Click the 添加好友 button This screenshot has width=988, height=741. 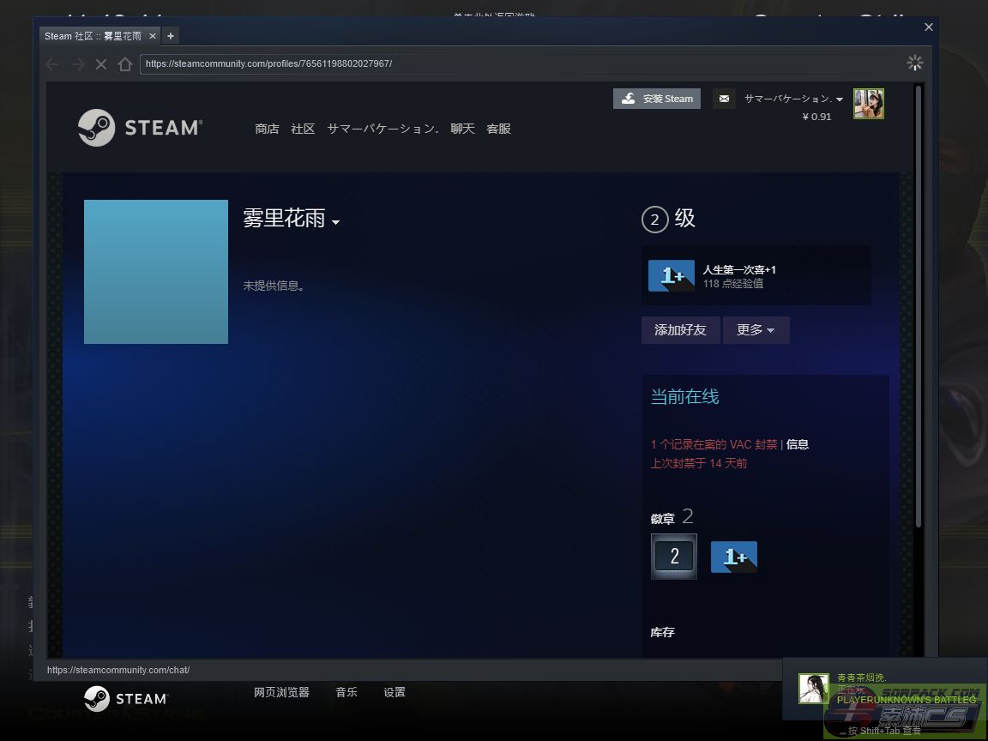pos(680,330)
